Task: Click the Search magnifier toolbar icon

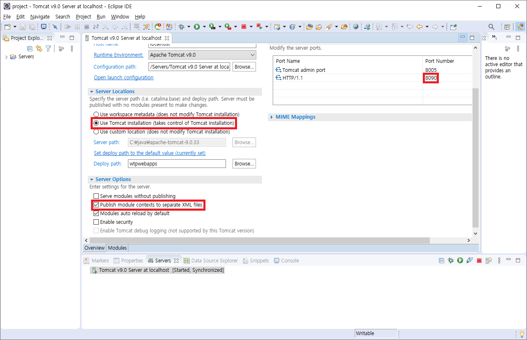Action: coord(491,27)
